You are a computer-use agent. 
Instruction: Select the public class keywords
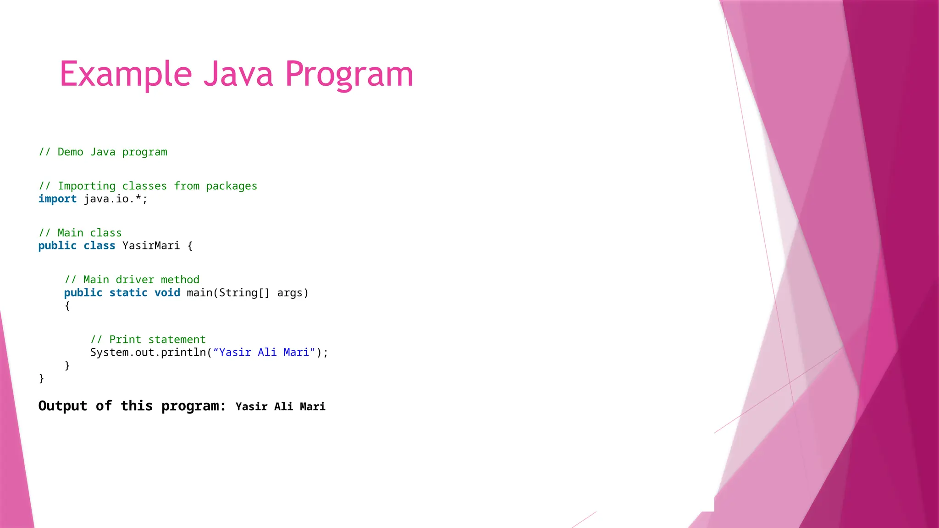point(77,246)
